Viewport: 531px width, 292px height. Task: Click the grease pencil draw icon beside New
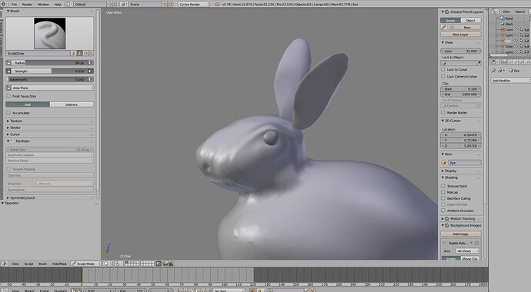click(444, 28)
